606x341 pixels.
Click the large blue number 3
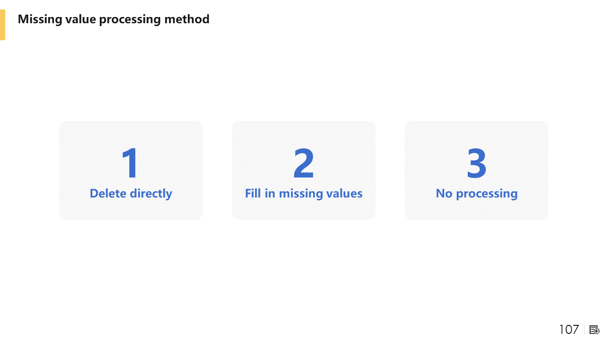[476, 163]
